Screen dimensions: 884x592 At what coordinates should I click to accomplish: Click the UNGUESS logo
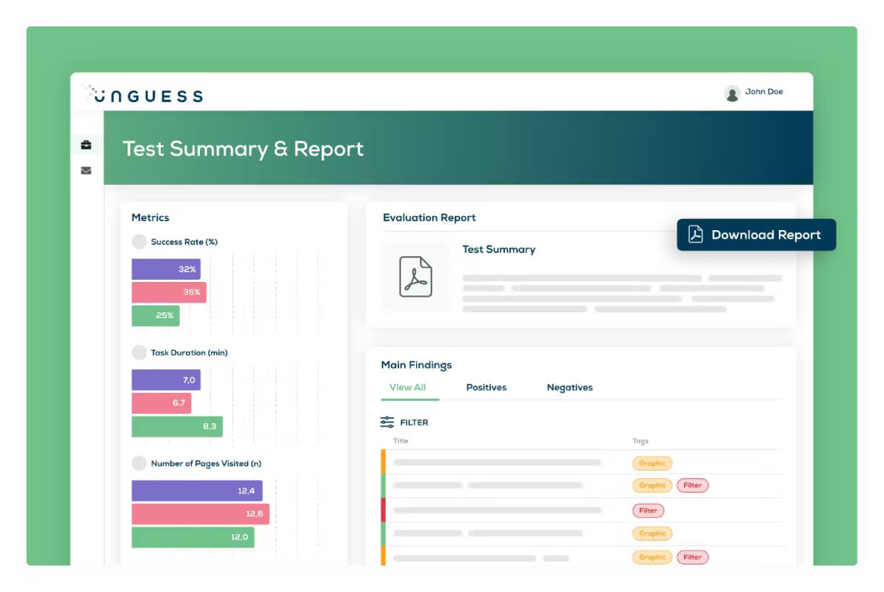pyautogui.click(x=143, y=94)
